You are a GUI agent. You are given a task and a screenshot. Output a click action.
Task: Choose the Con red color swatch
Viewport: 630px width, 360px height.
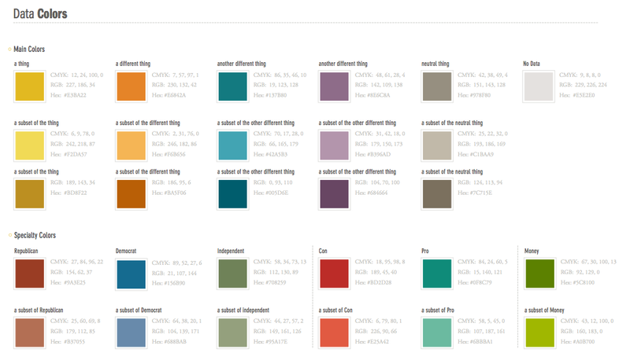[334, 273]
